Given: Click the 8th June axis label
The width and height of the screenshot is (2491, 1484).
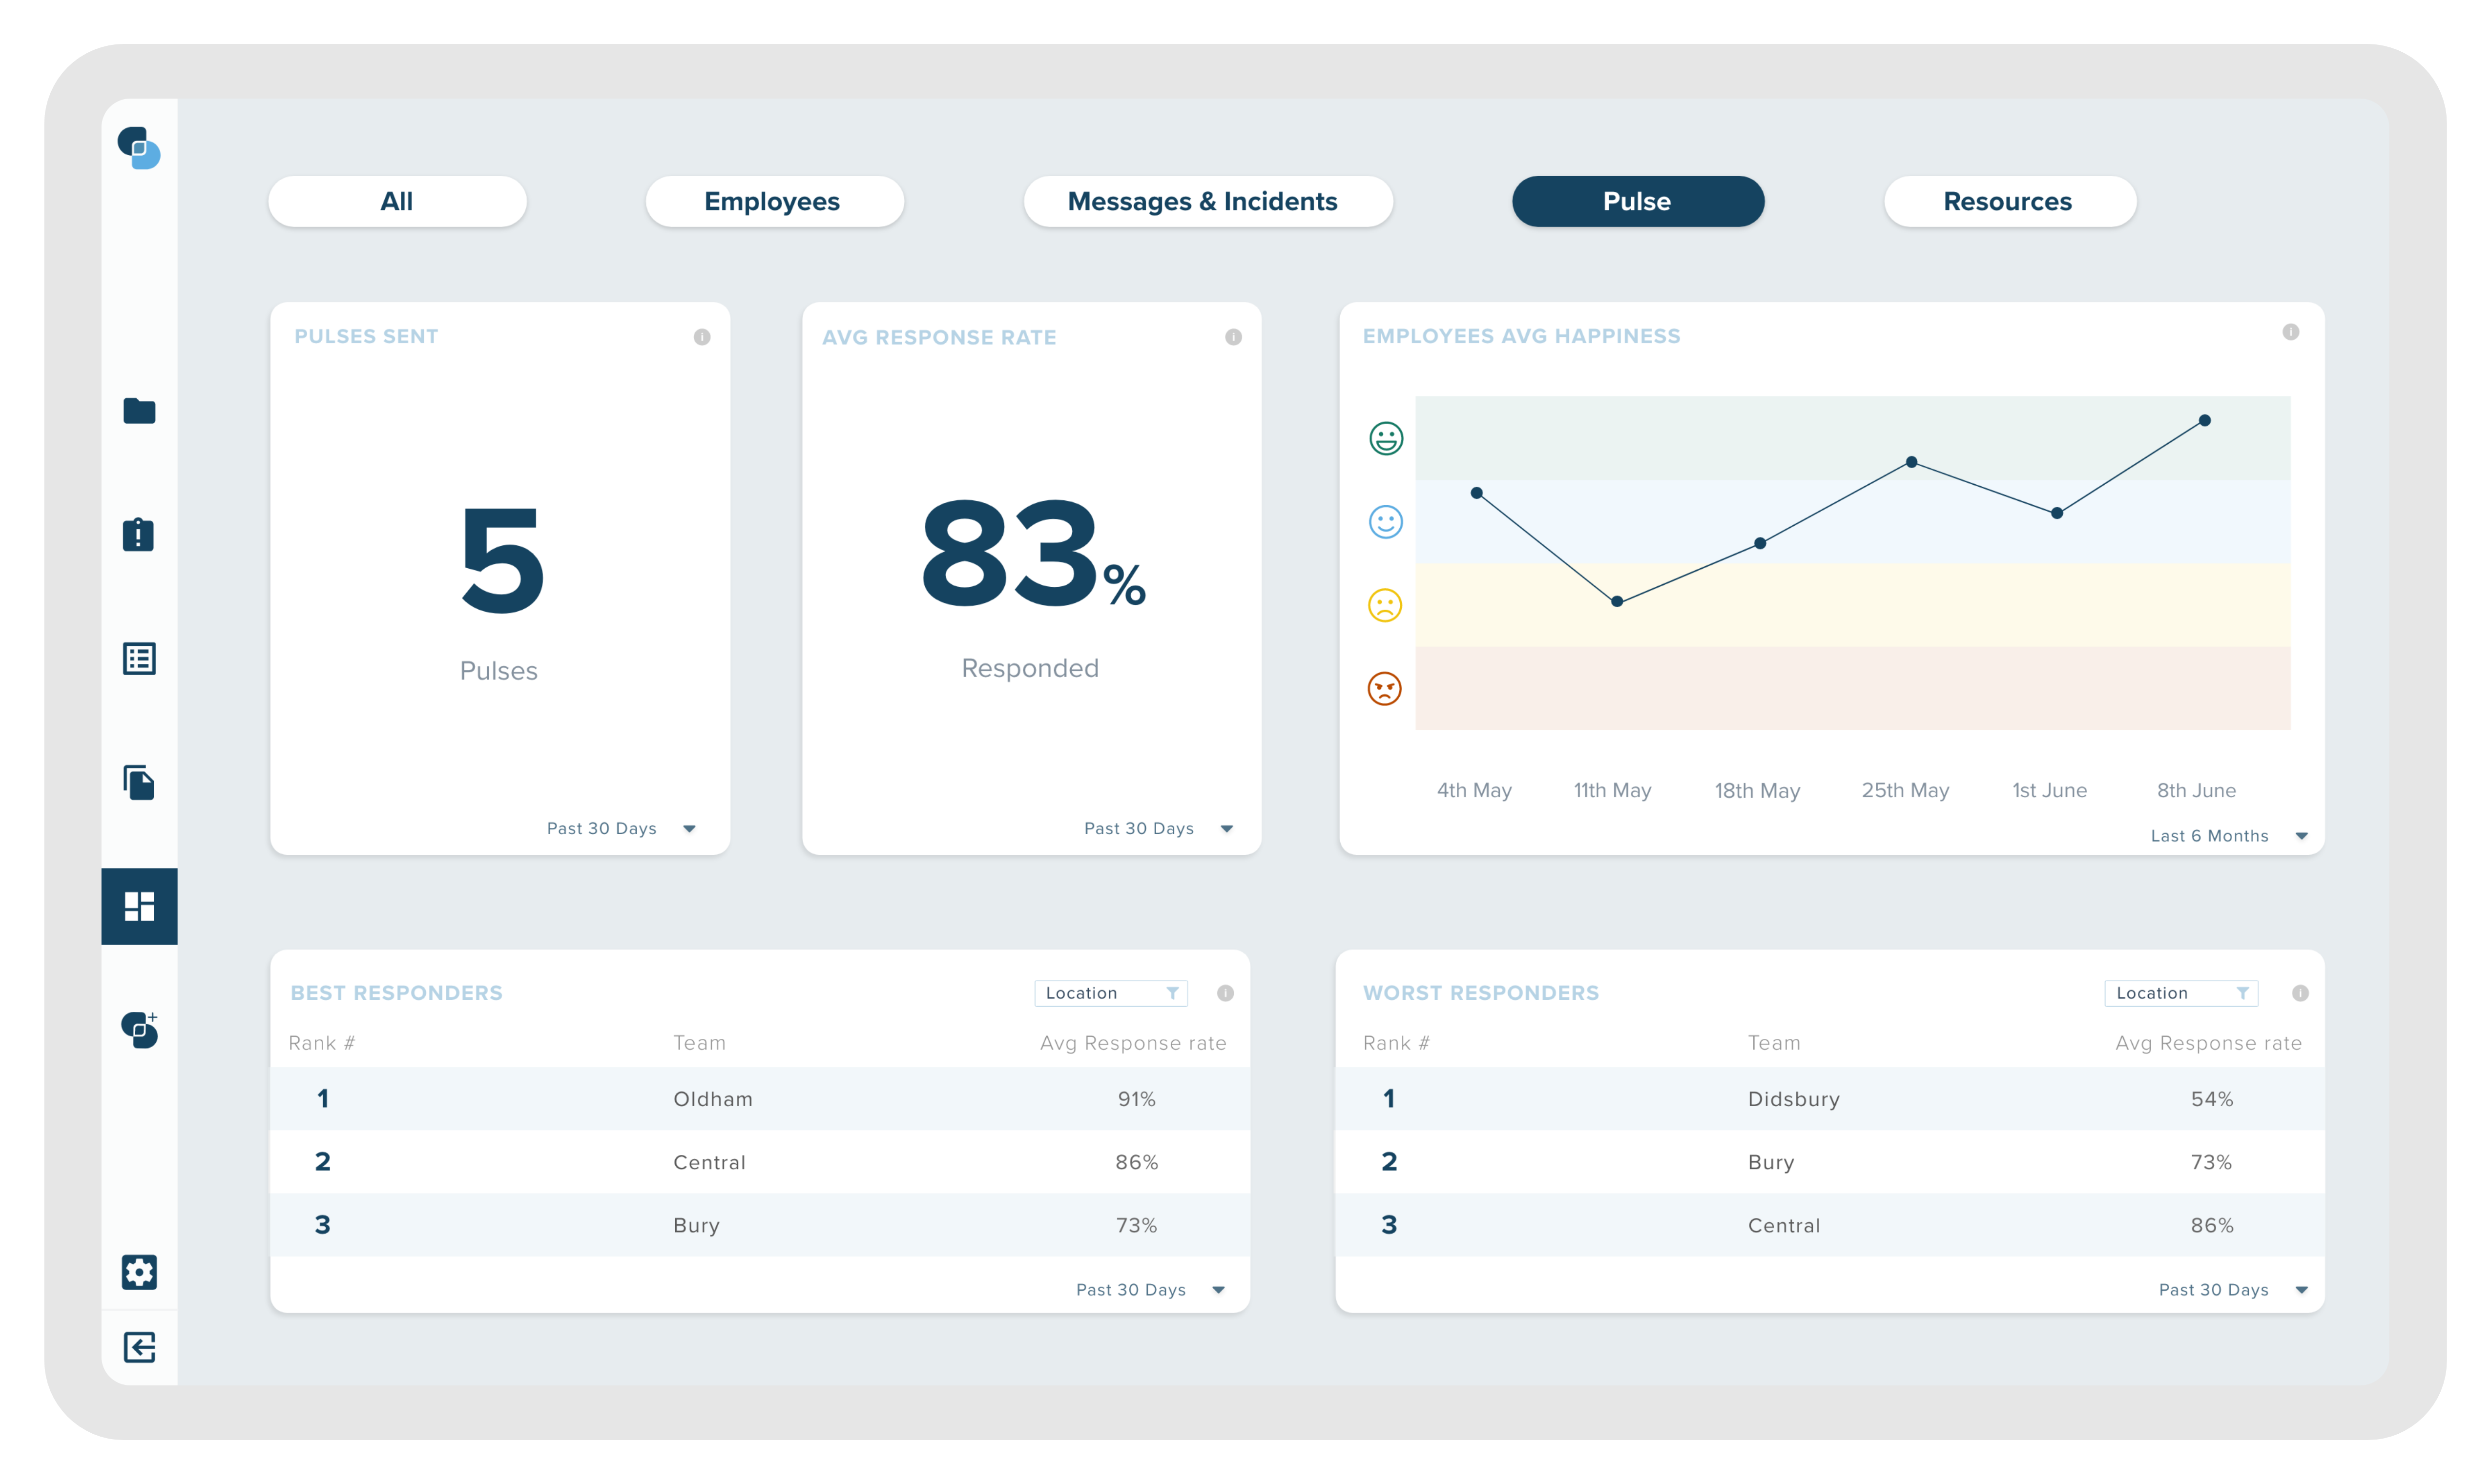Looking at the screenshot, I should (x=2196, y=790).
